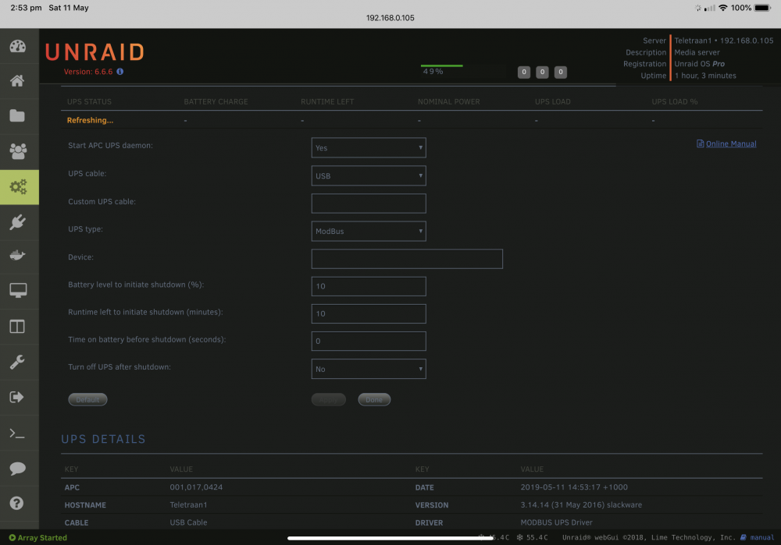Click the Time on battery before shutdown field
The height and width of the screenshot is (545, 781).
[369, 342]
